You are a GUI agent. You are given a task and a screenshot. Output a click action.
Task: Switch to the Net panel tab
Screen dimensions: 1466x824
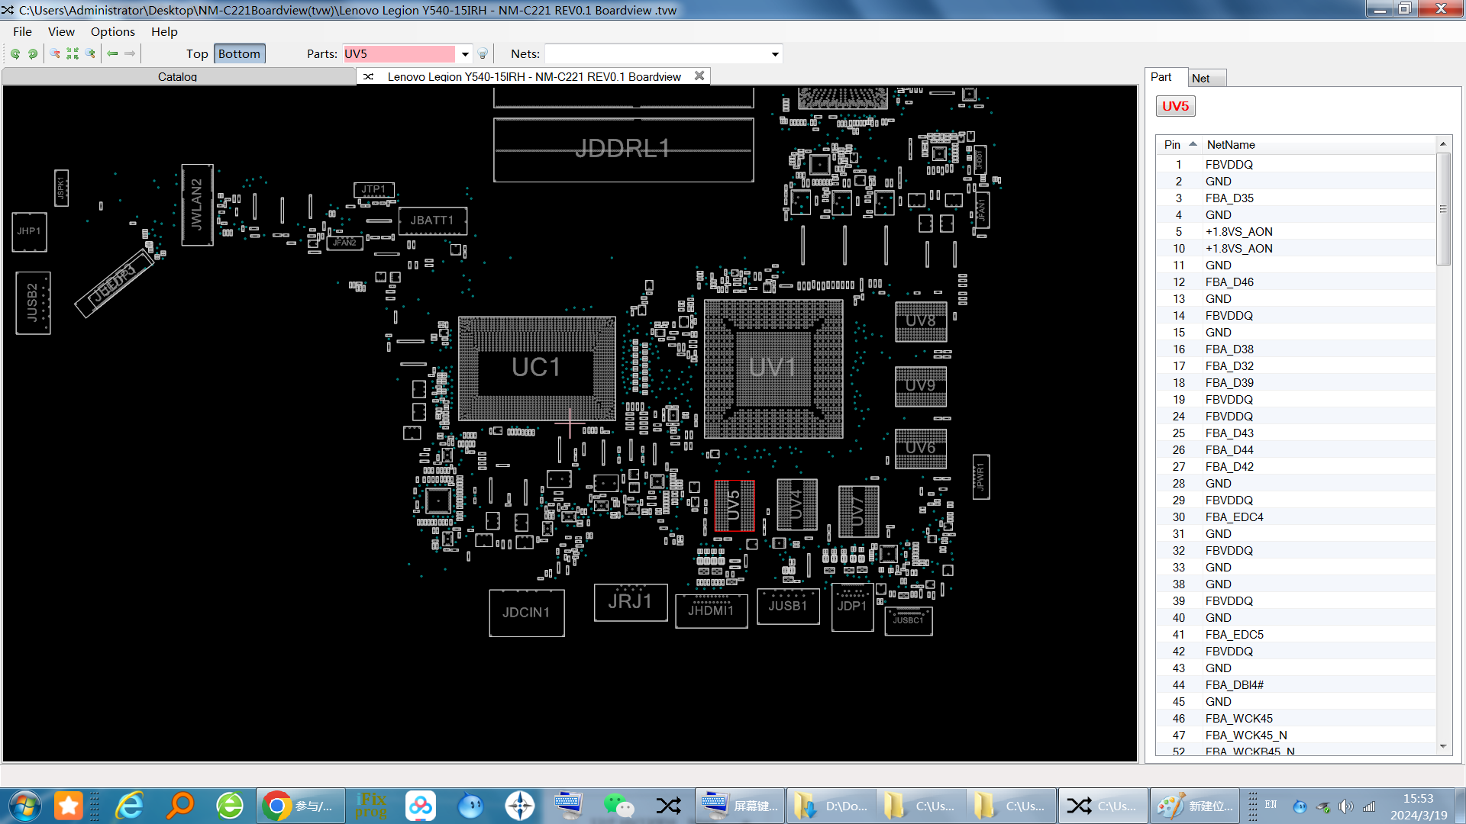[1205, 78]
